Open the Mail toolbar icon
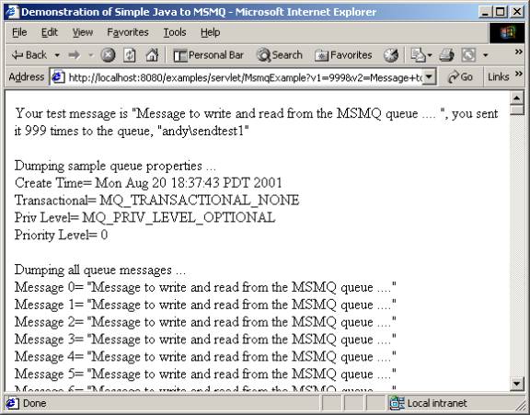The height and width of the screenshot is (415, 530). [418, 55]
